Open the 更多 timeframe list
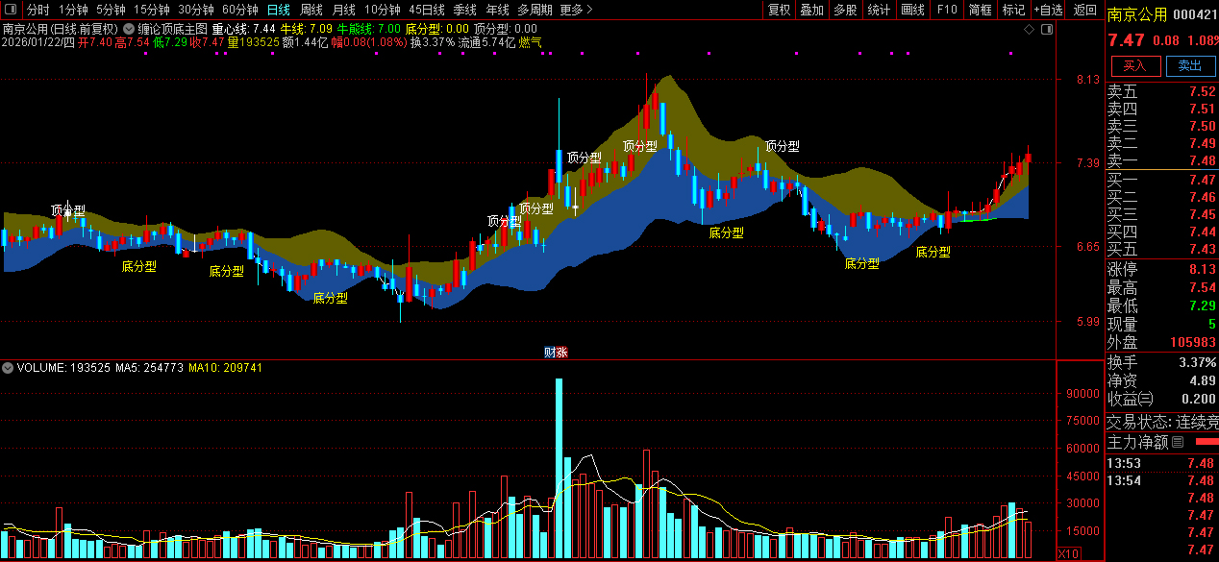This screenshot has height=562, width=1219. click(576, 10)
